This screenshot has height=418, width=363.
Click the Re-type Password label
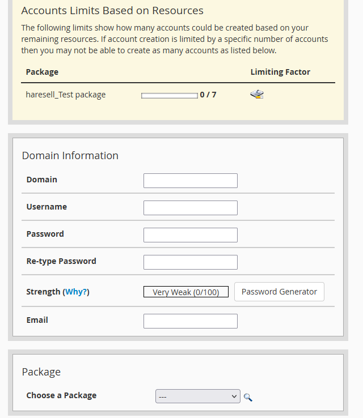[61, 261]
